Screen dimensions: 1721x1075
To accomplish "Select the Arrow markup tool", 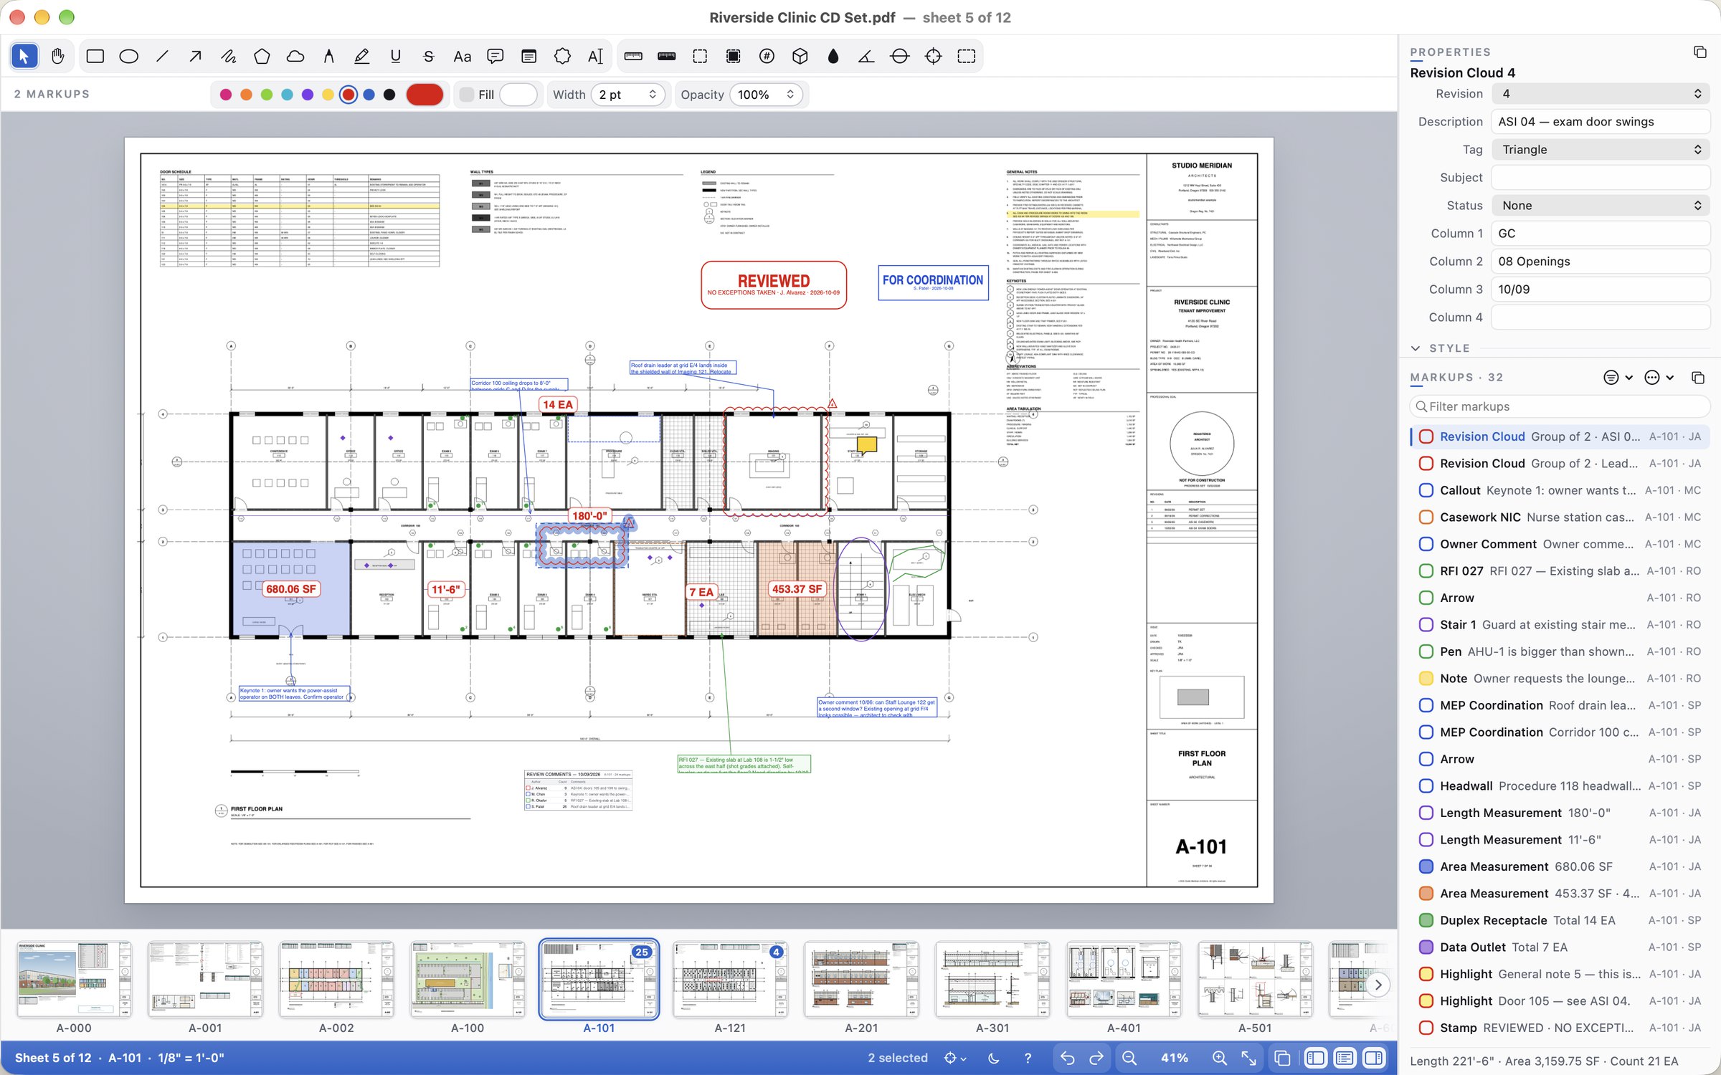I will click(x=195, y=56).
